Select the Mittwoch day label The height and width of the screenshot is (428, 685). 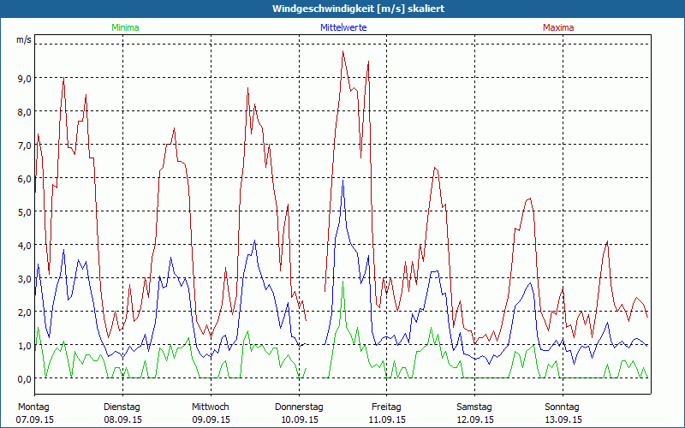point(210,407)
